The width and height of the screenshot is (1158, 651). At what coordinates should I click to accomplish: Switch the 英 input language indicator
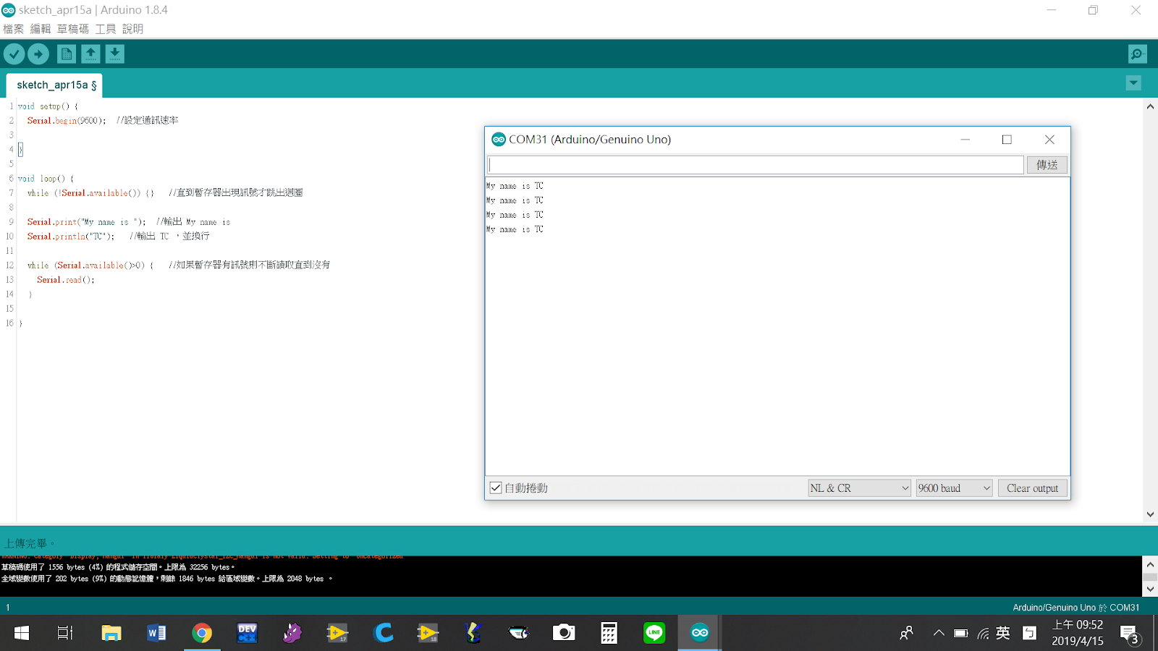coord(1003,633)
